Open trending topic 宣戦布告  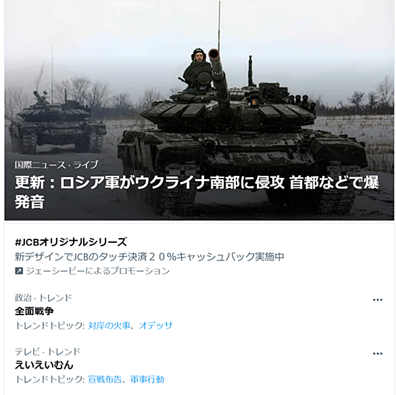tap(105, 379)
